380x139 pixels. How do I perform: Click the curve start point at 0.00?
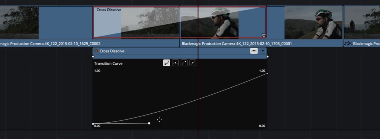tap(93, 124)
